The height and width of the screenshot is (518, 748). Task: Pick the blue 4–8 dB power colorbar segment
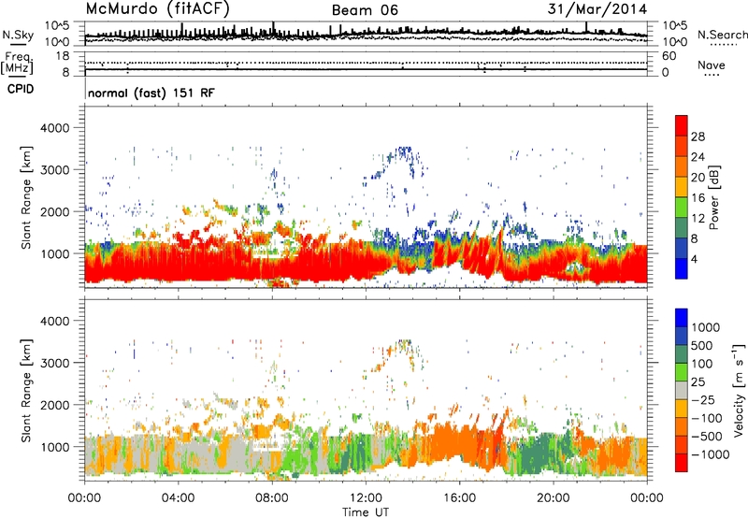(x=682, y=249)
